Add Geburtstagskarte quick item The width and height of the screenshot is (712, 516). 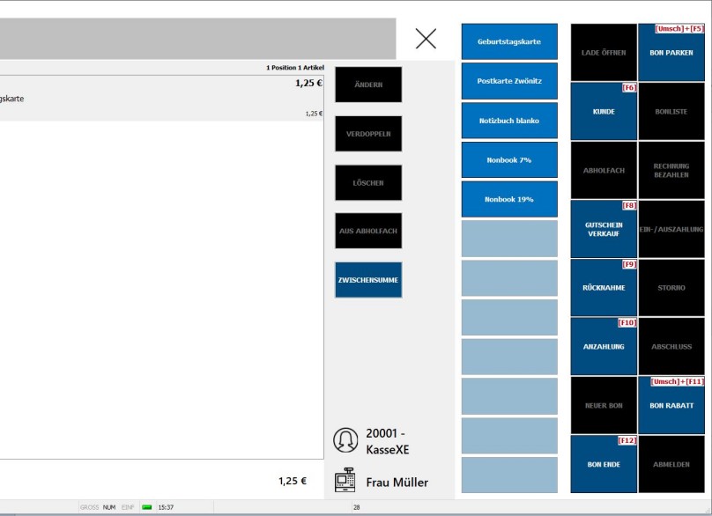[509, 42]
